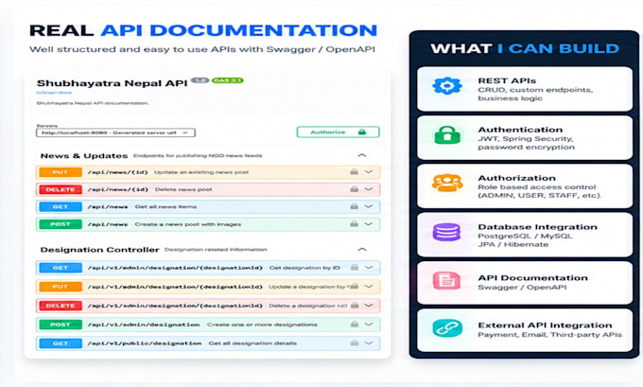The width and height of the screenshot is (643, 387).
Task: Click lock on PUT designation row
Action: pyautogui.click(x=355, y=287)
